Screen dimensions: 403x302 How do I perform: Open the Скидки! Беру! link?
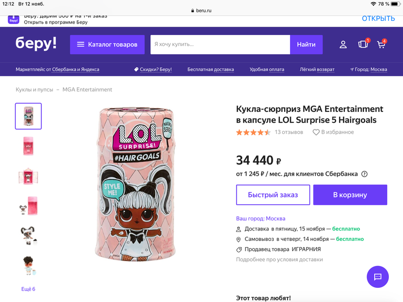153,69
